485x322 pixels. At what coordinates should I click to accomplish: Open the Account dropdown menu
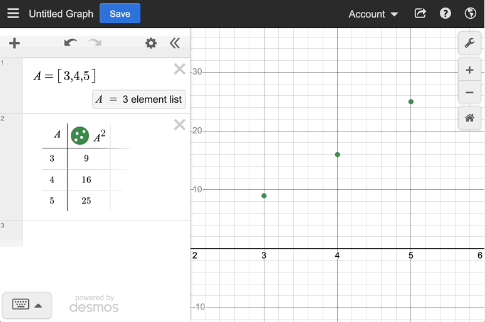click(373, 14)
